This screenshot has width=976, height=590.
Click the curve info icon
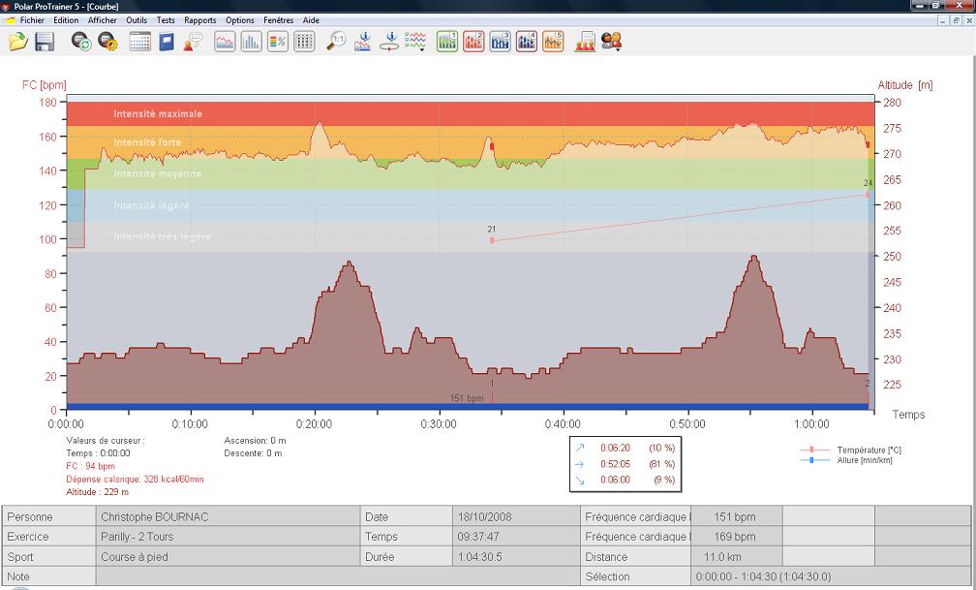[363, 42]
